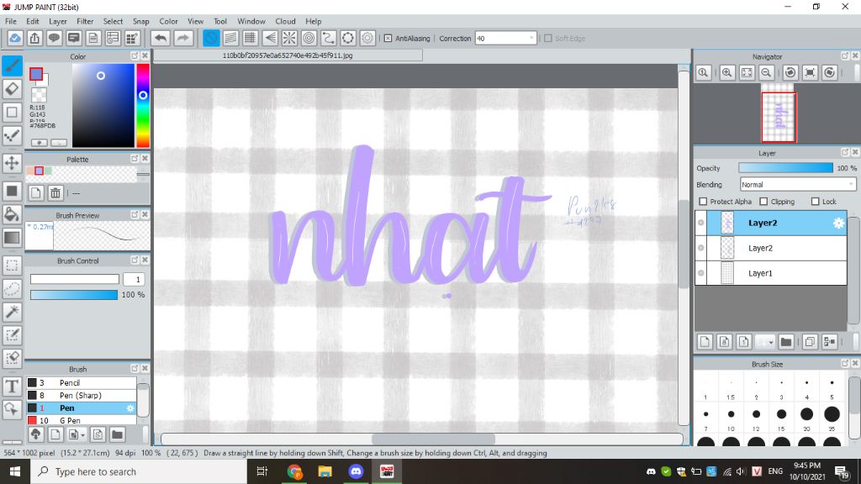Open settings gear of the highlighted Layer2
Image resolution: width=861 pixels, height=484 pixels.
838,223
